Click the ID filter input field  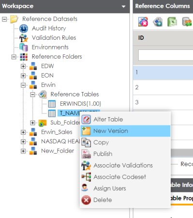point(165,55)
